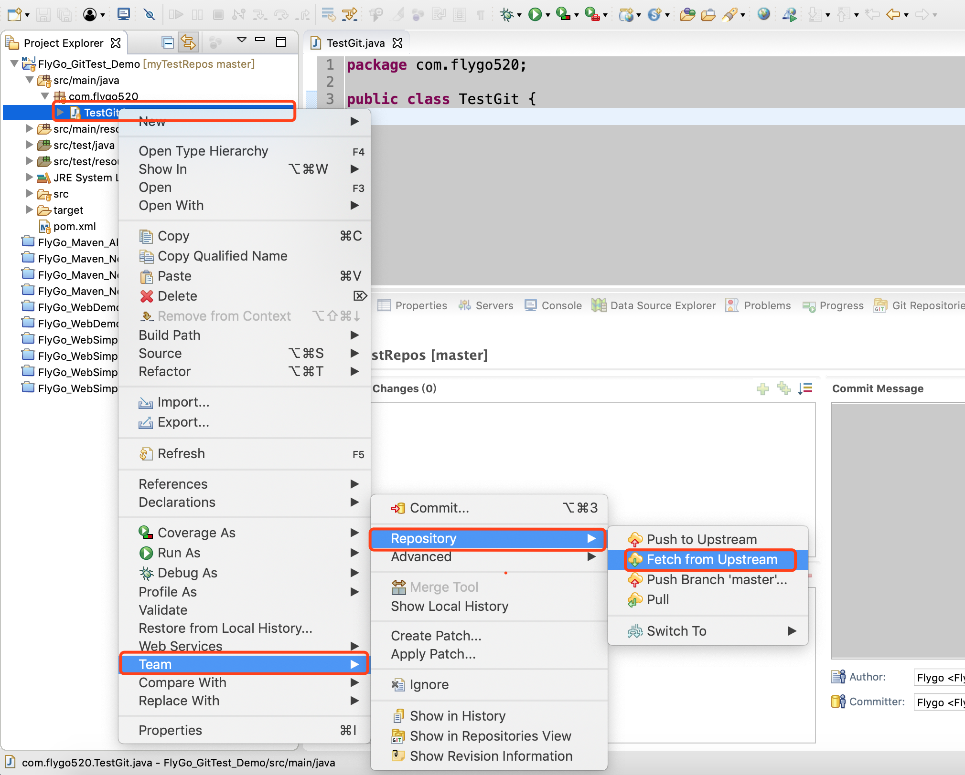The height and width of the screenshot is (775, 965).
Task: Click Collapse All in Project Explorer
Action: pyautogui.click(x=168, y=43)
